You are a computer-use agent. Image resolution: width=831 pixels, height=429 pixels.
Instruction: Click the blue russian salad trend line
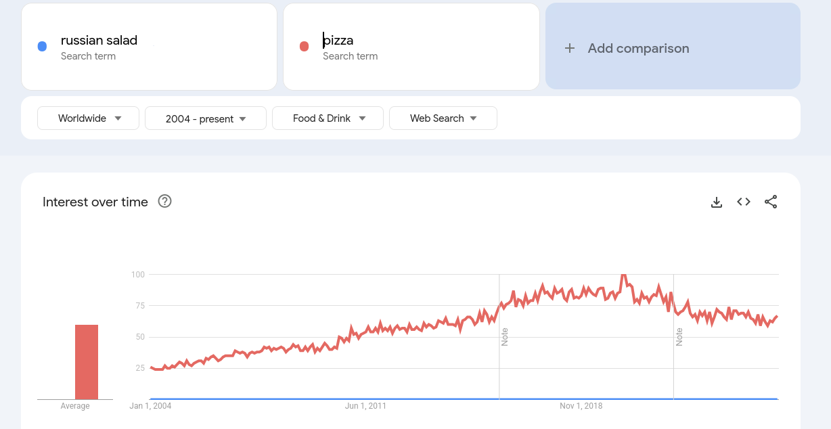406,399
